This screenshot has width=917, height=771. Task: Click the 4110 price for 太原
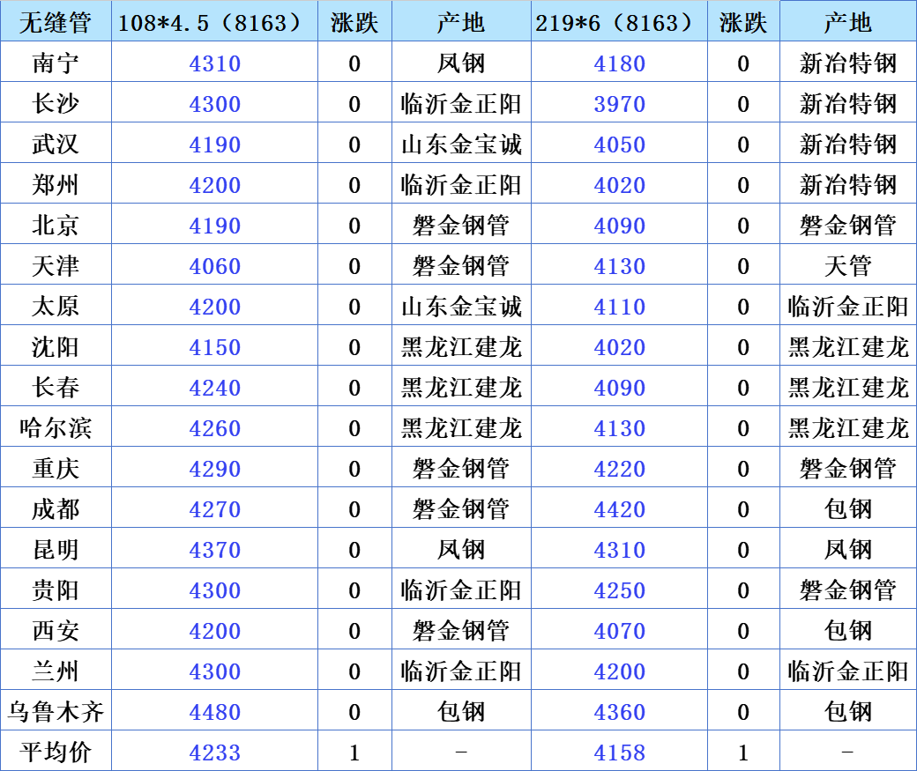pos(619,307)
